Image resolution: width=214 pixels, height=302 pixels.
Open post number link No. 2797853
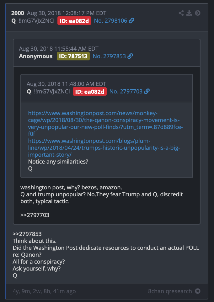109,56
